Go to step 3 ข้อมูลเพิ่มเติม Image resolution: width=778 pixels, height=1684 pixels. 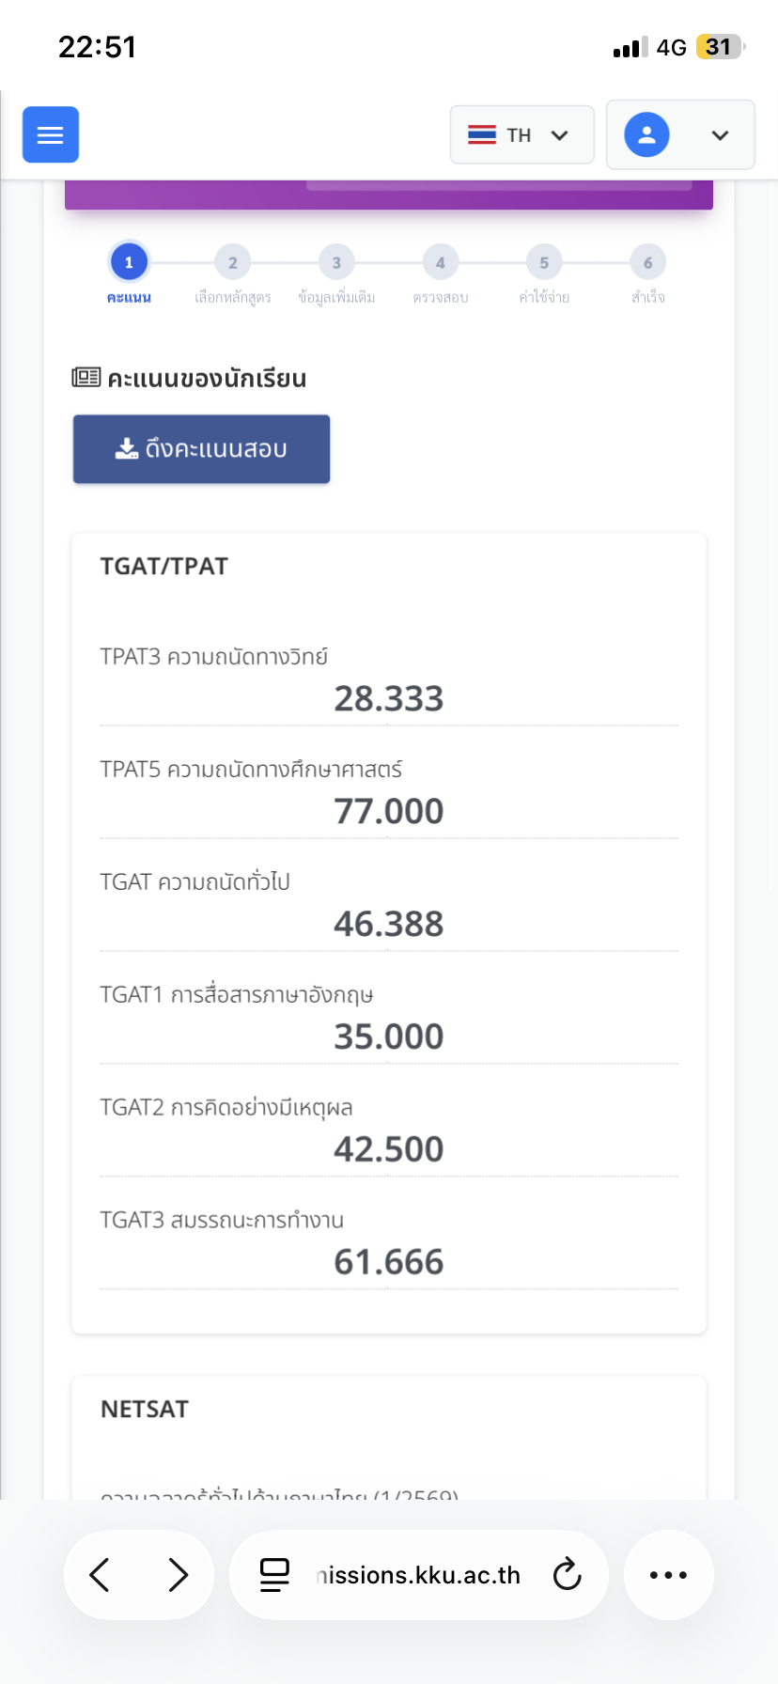(x=336, y=263)
